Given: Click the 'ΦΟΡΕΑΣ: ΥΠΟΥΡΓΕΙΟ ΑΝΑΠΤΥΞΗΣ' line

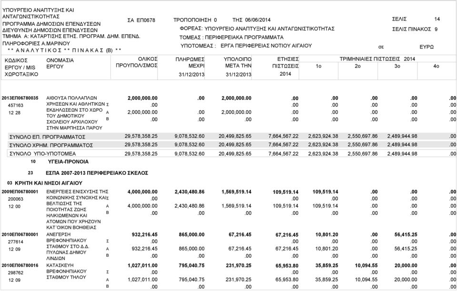Looking at the screenshot, I should point(257,29).
